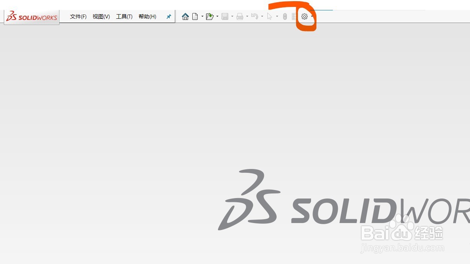Click the Undo arrow icon
The image size is (470, 264).
[x=254, y=16]
